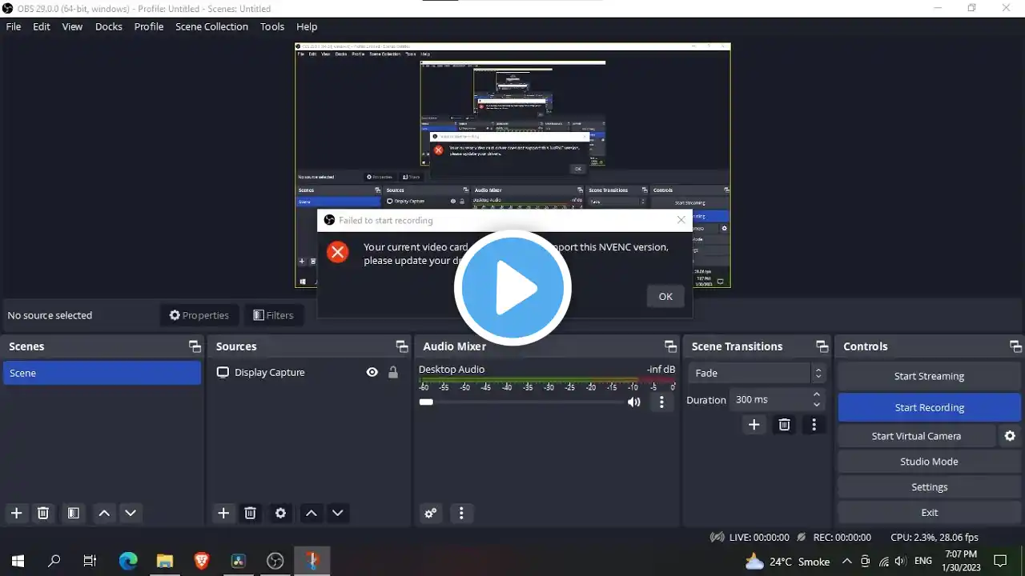Viewport: 1025px width, 576px height.
Task: Open the Tools menu
Action: [272, 26]
